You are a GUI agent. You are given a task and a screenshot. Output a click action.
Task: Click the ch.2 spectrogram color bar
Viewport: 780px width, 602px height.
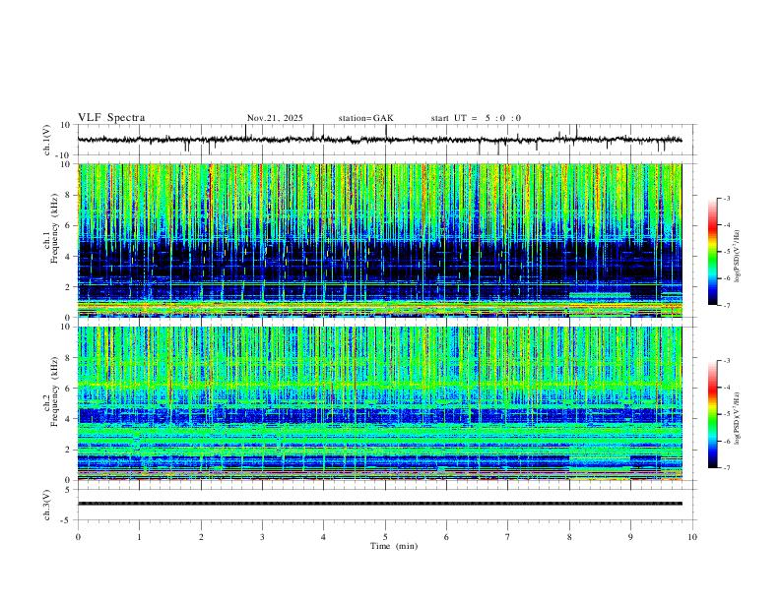[713, 414]
